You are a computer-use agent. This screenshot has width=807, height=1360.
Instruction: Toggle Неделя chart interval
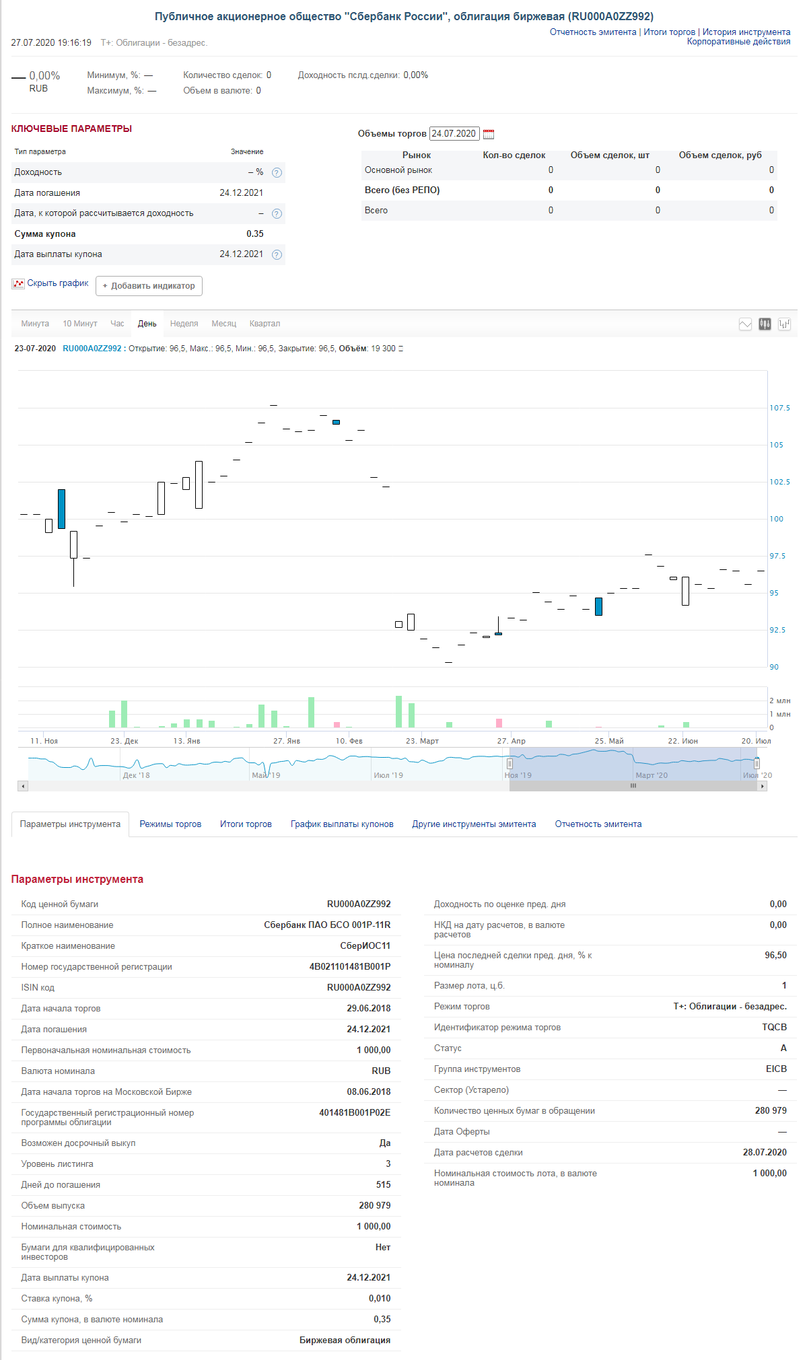pyautogui.click(x=184, y=324)
